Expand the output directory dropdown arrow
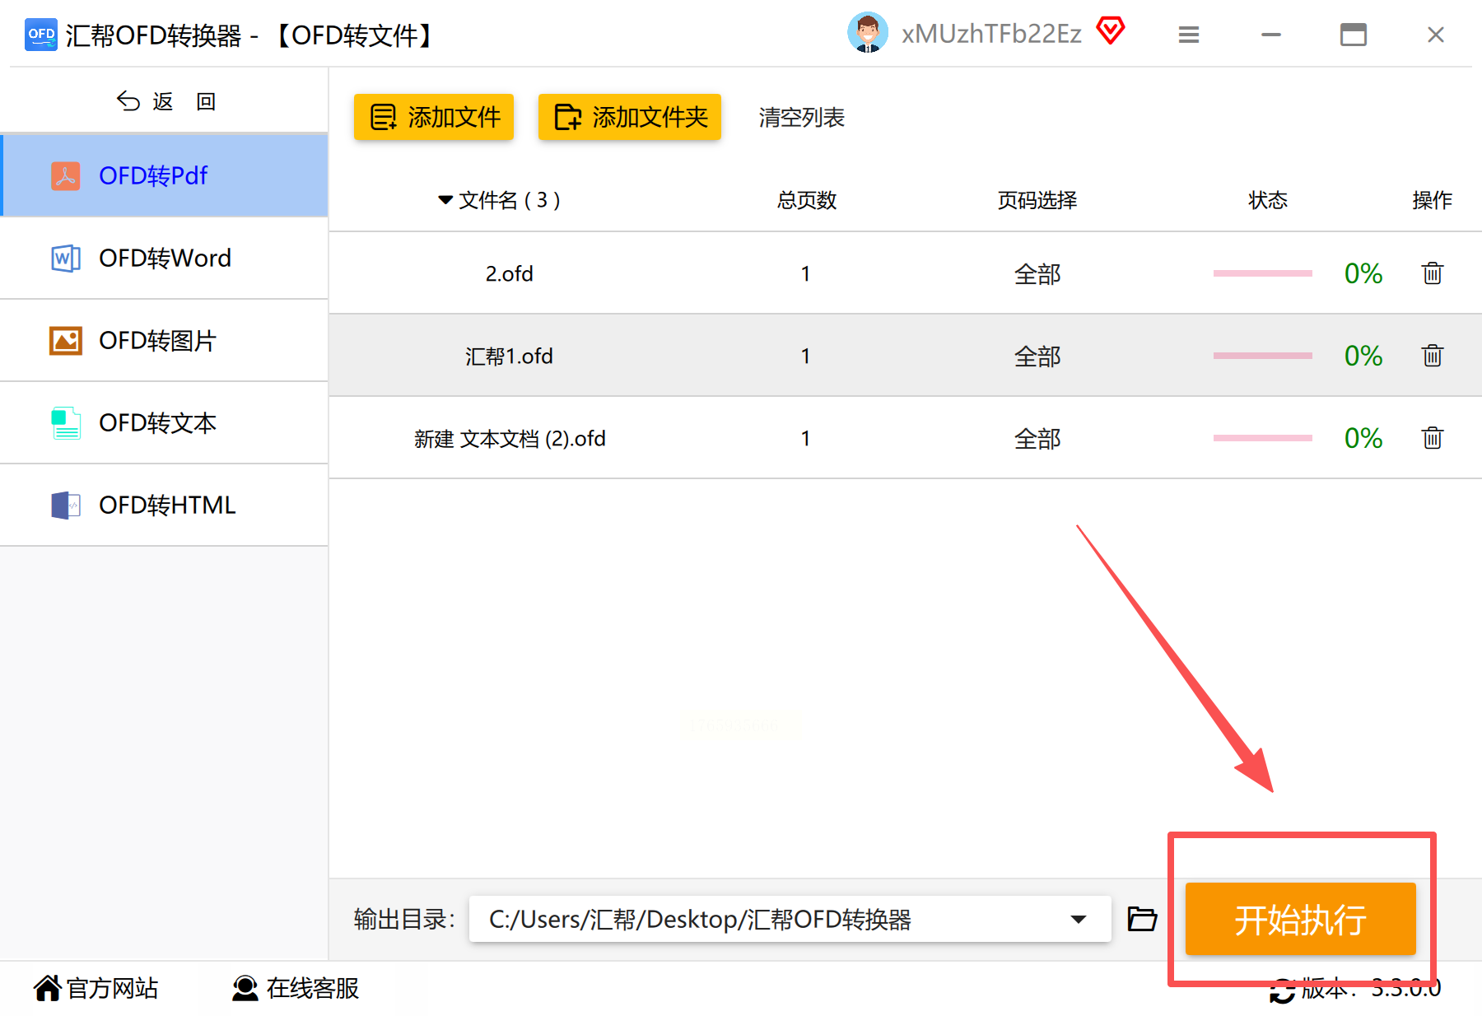Image resolution: width=1482 pixels, height=1016 pixels. [x=1079, y=919]
